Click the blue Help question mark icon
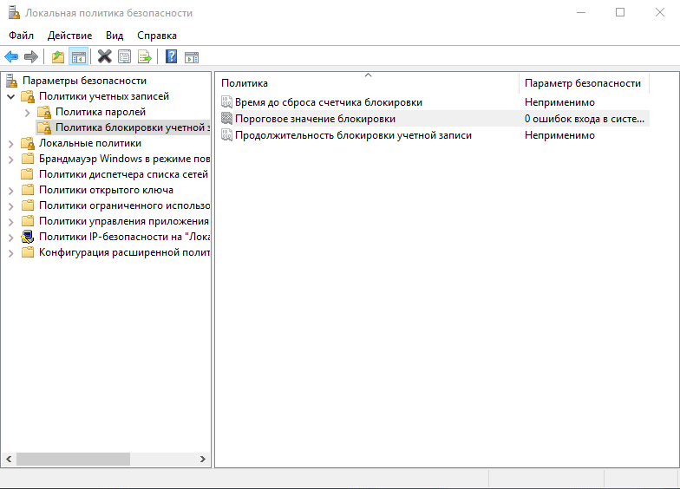Image resolution: width=680 pixels, height=489 pixels. pos(171,57)
